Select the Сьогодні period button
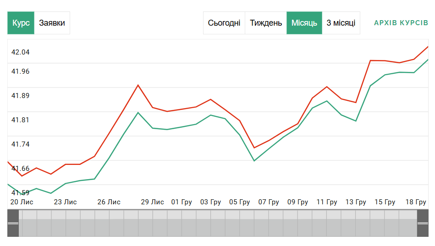The width and height of the screenshot is (435, 246). [224, 23]
